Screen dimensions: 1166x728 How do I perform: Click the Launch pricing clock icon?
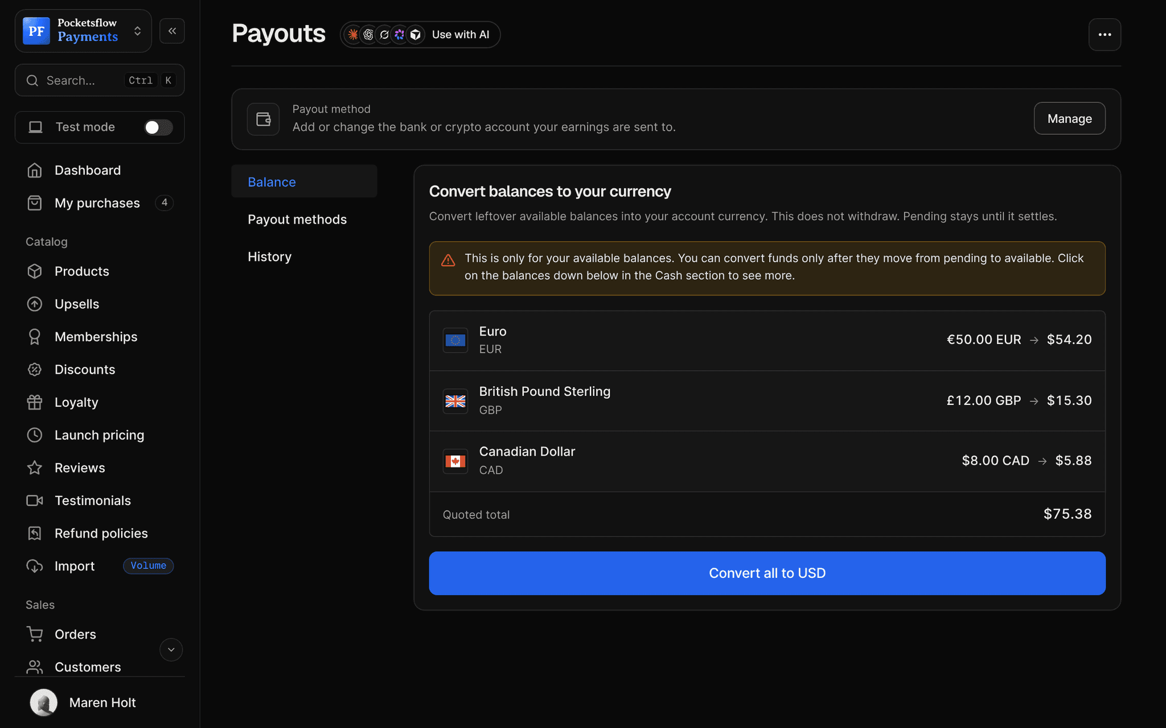tap(35, 435)
